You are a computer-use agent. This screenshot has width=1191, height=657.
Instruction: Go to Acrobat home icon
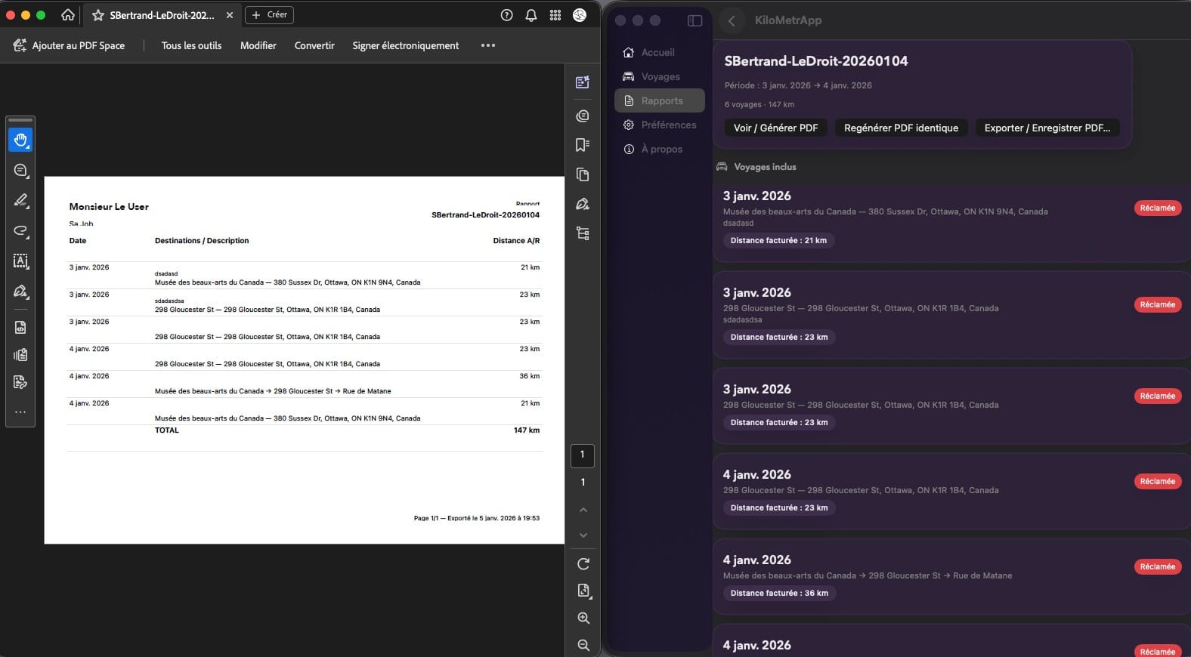click(x=68, y=15)
